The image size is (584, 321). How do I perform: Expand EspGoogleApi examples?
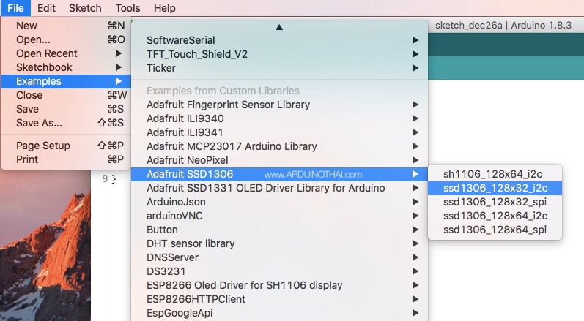coord(279,313)
